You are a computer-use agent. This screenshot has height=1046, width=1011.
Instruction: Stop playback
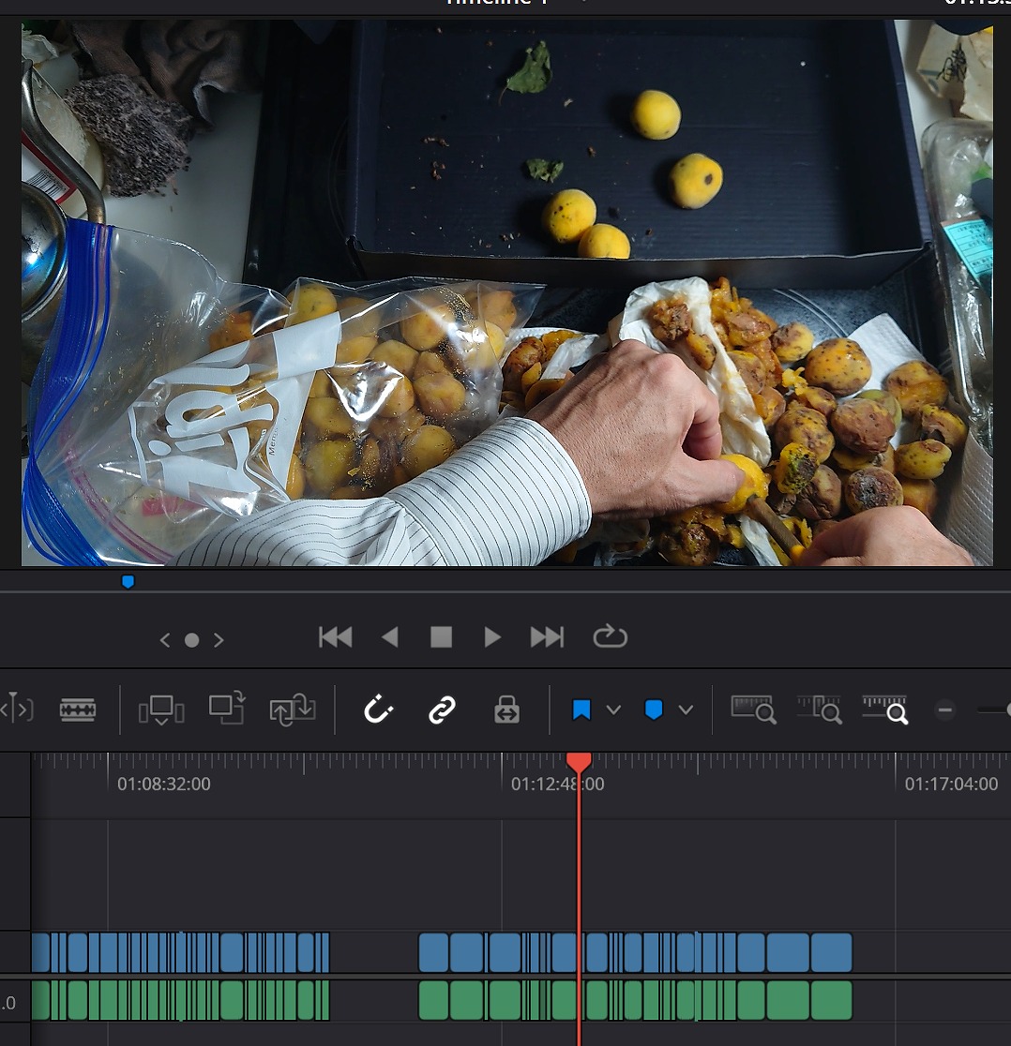(x=441, y=637)
